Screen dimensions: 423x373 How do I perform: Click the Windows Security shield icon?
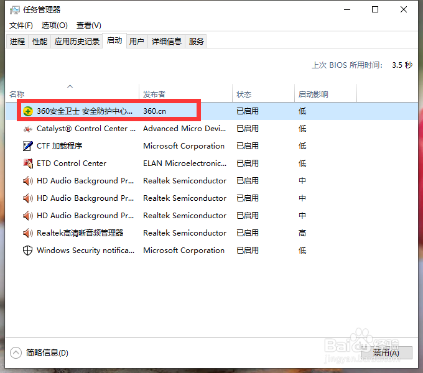(28, 251)
